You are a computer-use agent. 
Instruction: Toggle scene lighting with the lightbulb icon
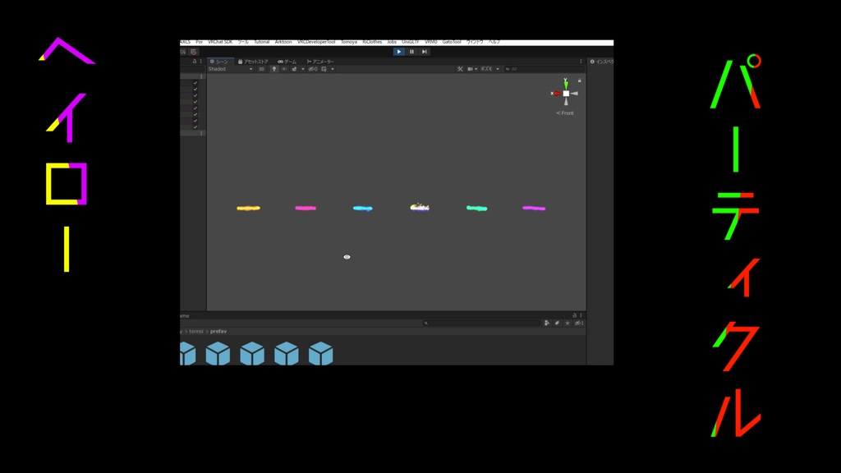pyautogui.click(x=274, y=69)
